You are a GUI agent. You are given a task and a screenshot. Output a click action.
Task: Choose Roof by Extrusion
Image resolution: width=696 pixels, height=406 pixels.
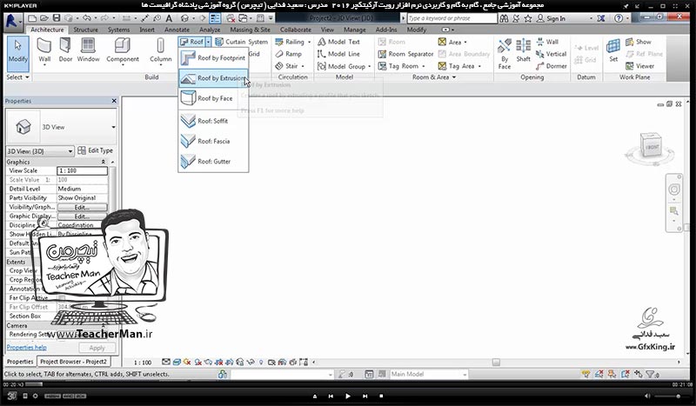point(213,78)
